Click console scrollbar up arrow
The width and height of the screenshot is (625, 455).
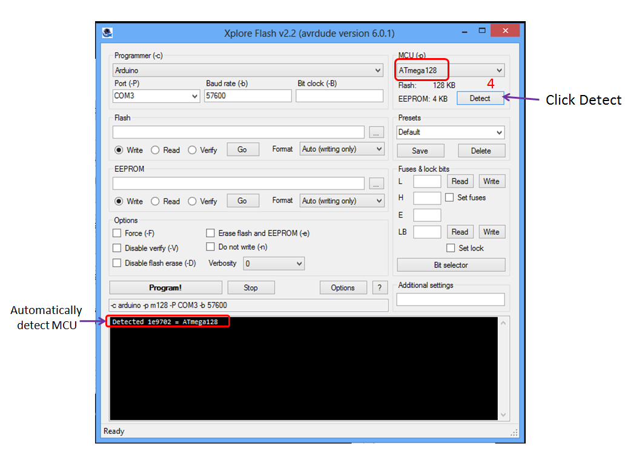503,323
